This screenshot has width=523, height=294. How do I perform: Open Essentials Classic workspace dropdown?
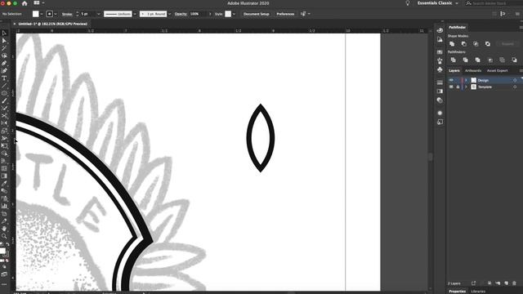(438, 3)
